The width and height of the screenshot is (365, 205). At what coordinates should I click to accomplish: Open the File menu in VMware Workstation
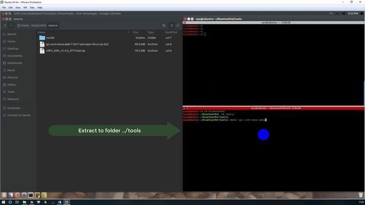click(4, 7)
